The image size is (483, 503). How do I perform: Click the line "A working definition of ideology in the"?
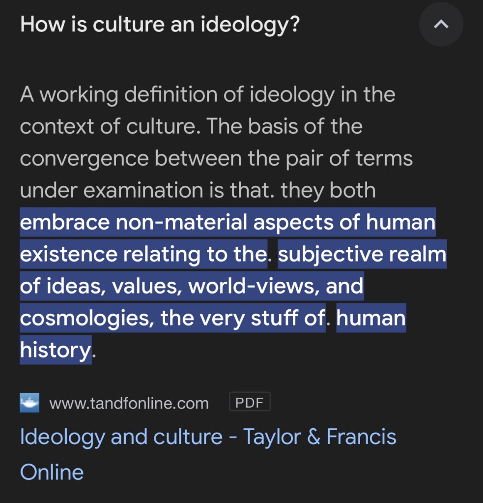(x=207, y=94)
